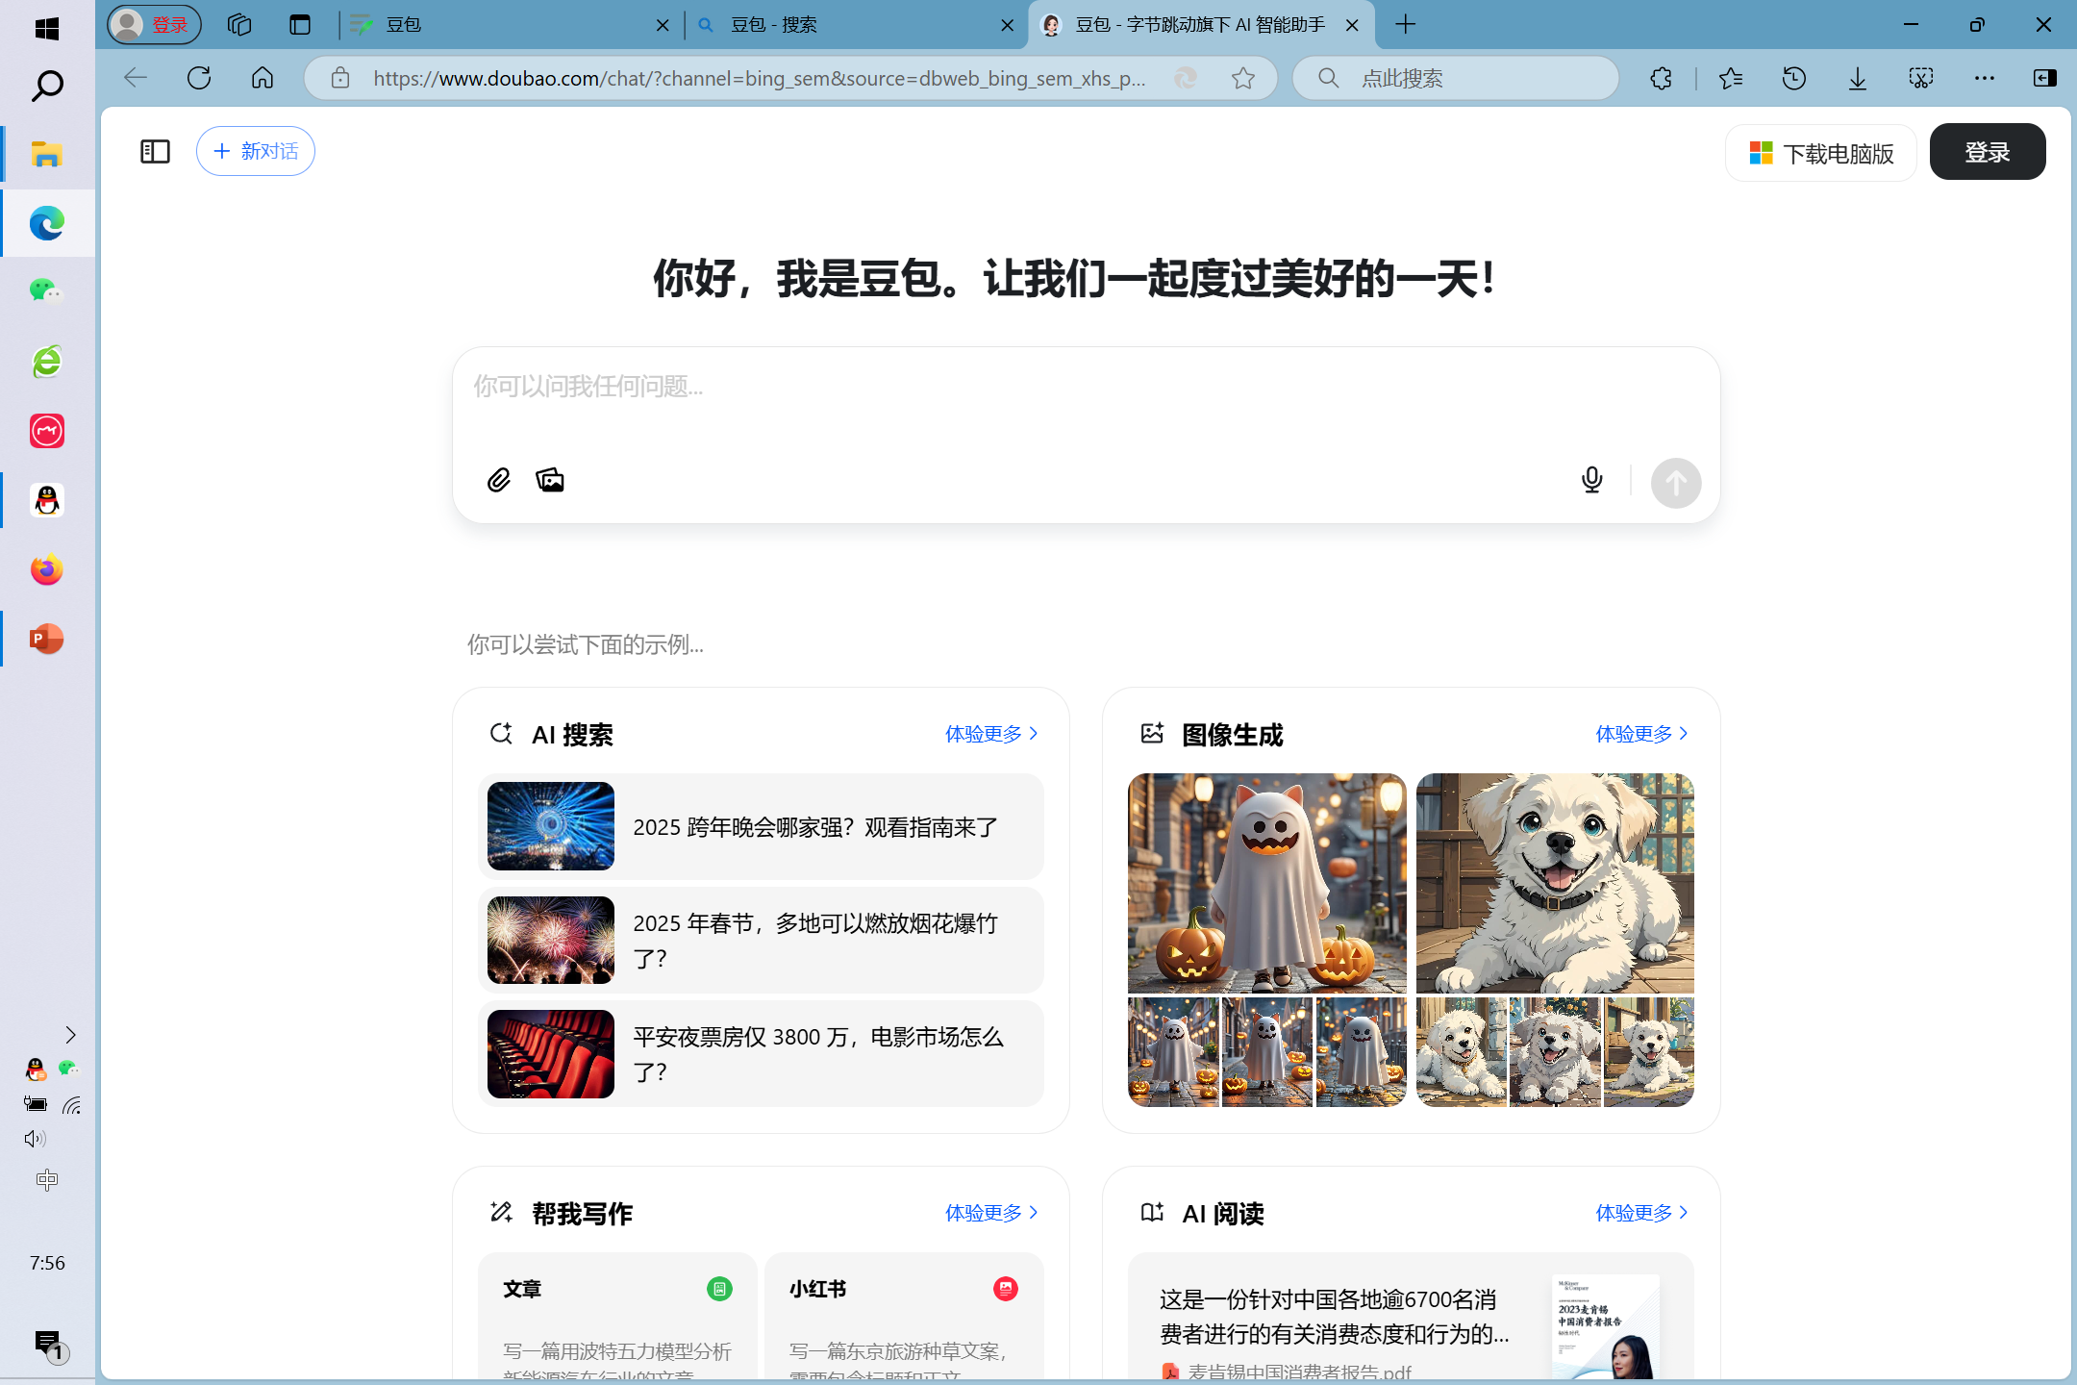
Task: Start a new chat with 新对话
Action: click(256, 151)
